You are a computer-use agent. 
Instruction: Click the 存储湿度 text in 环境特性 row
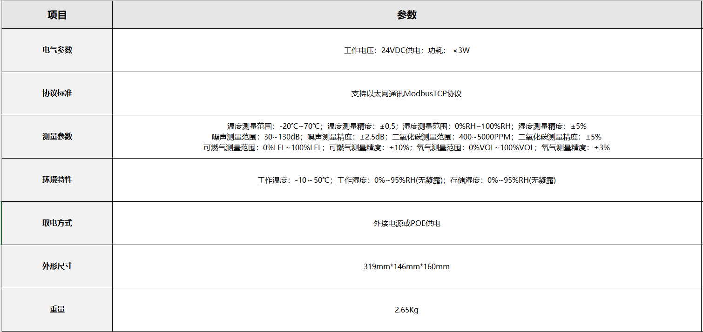(x=503, y=180)
